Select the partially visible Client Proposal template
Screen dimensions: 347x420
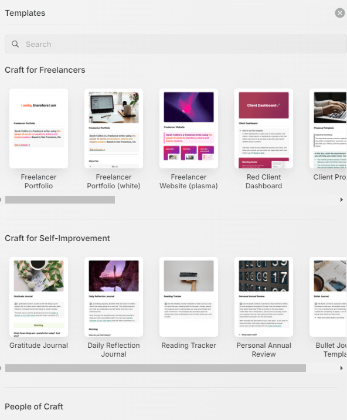pos(328,128)
